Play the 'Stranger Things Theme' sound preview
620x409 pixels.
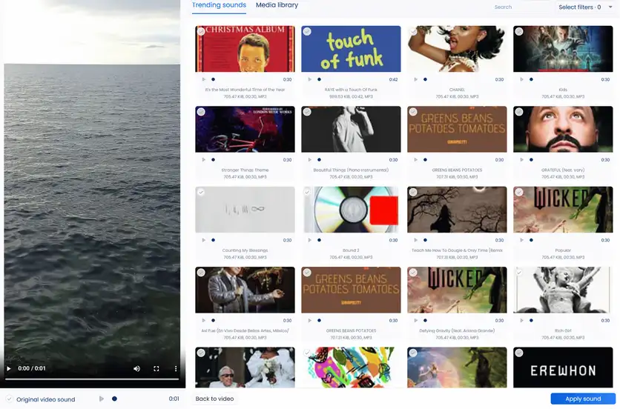[x=204, y=159]
